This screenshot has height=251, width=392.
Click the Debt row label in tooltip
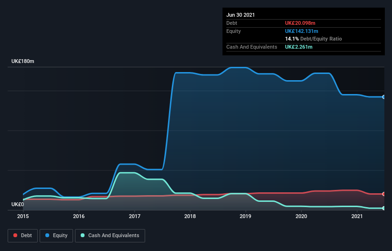232,23
